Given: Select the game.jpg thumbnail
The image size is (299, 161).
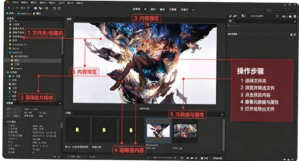Looking at the screenshot, I should tap(158, 131).
